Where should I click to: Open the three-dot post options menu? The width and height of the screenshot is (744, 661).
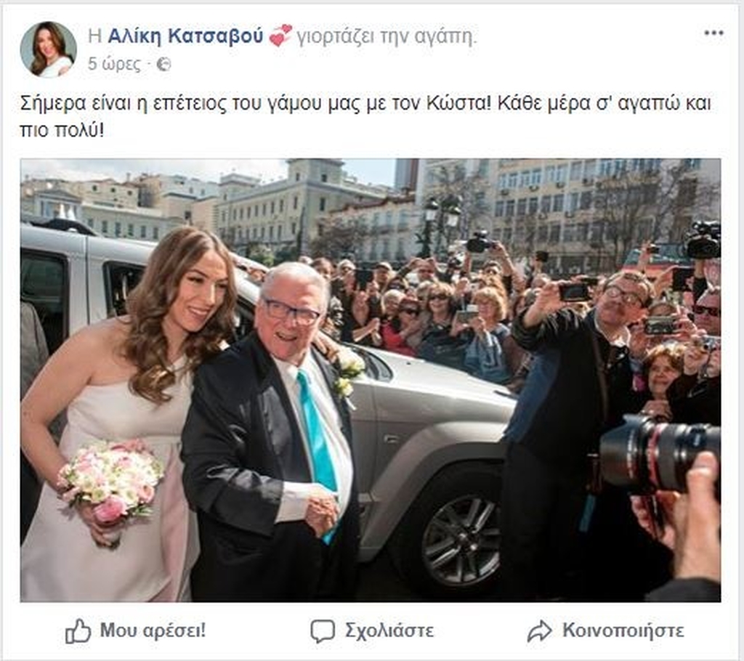[713, 33]
